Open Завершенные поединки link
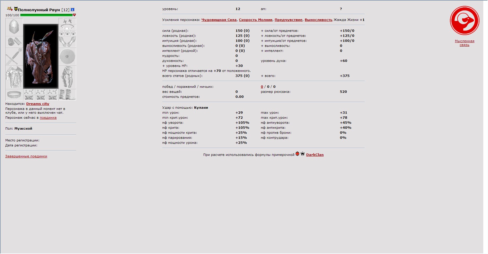This screenshot has height=254, width=488. click(26, 156)
